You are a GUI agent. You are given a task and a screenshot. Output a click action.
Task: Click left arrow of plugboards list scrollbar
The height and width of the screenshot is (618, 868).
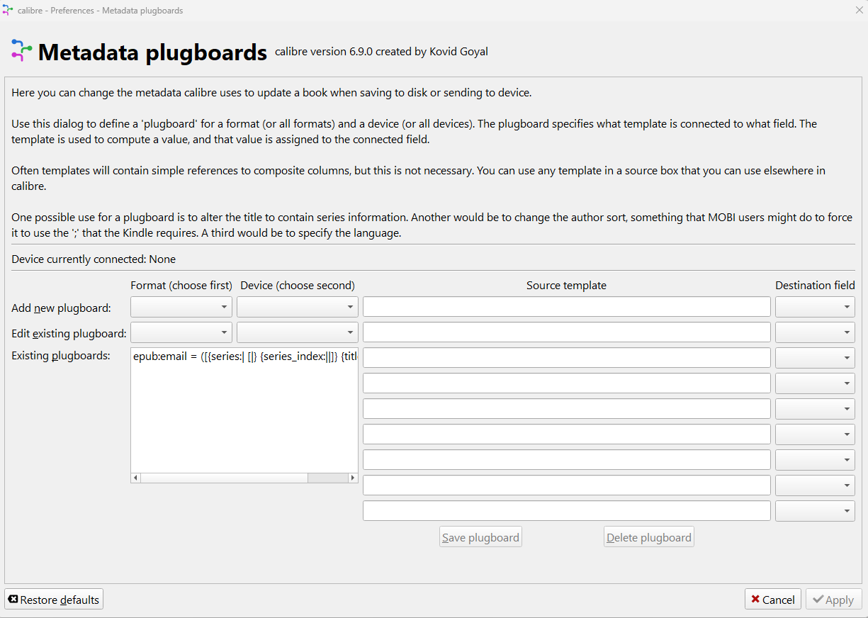(x=137, y=478)
